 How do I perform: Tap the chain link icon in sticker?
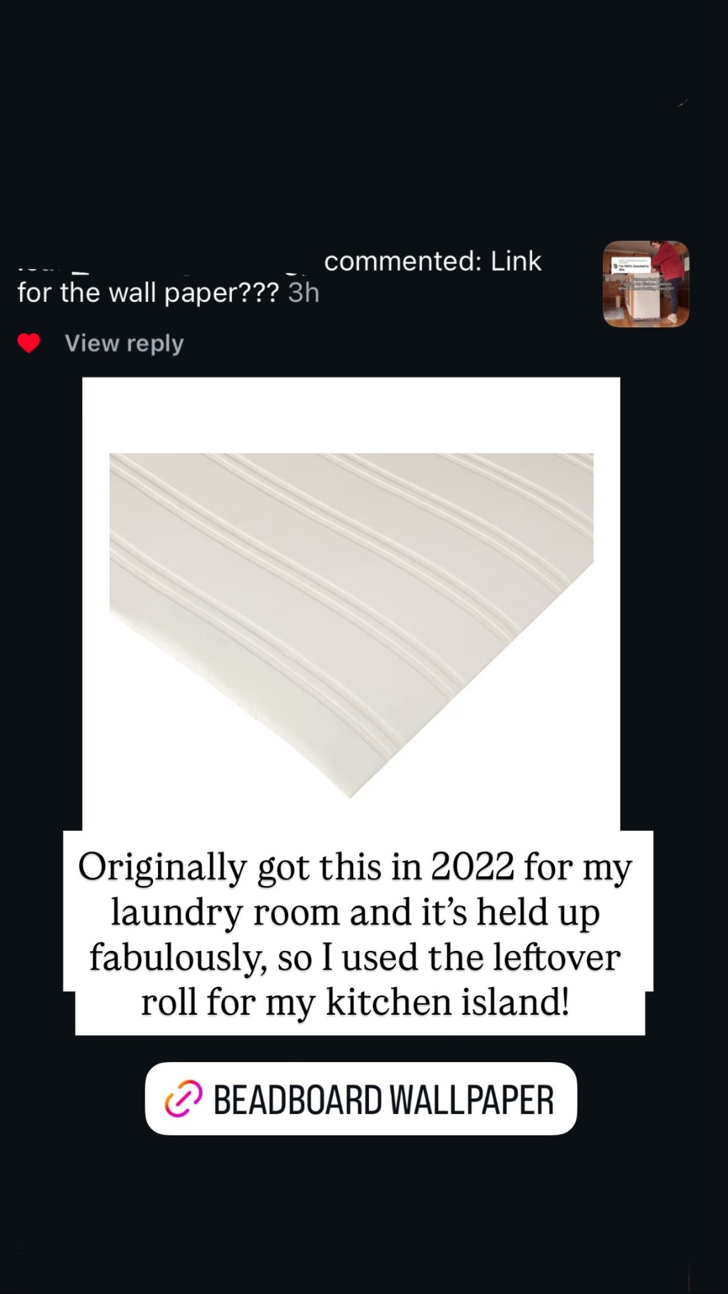183,1099
